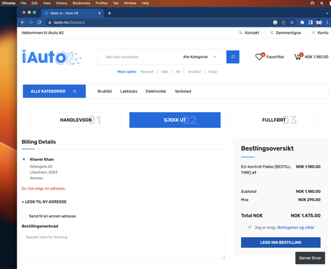Open the File menu in menu bar

pyautogui.click(x=23, y=3)
